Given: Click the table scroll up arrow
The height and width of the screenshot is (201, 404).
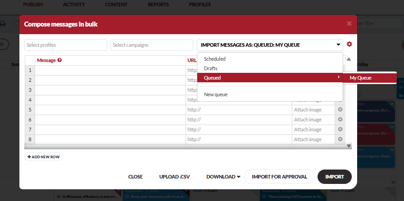Looking at the screenshot, I should pos(349,59).
